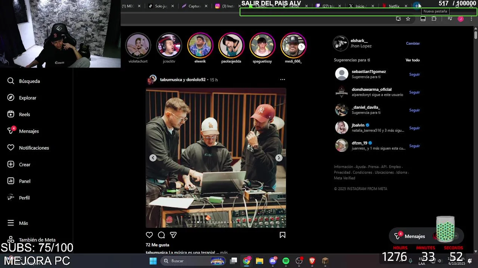The width and height of the screenshot is (478, 268).
Task: Follow _daniel_davila_
Action: [415, 110]
